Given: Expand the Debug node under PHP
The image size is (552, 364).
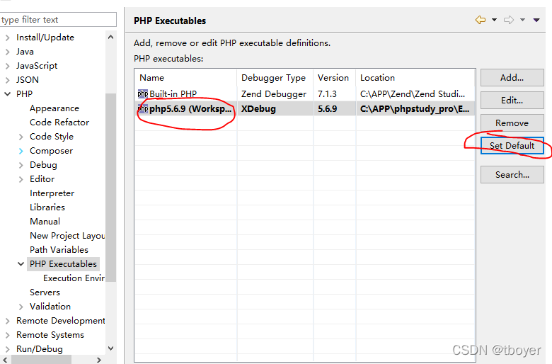Looking at the screenshot, I should click(21, 165).
